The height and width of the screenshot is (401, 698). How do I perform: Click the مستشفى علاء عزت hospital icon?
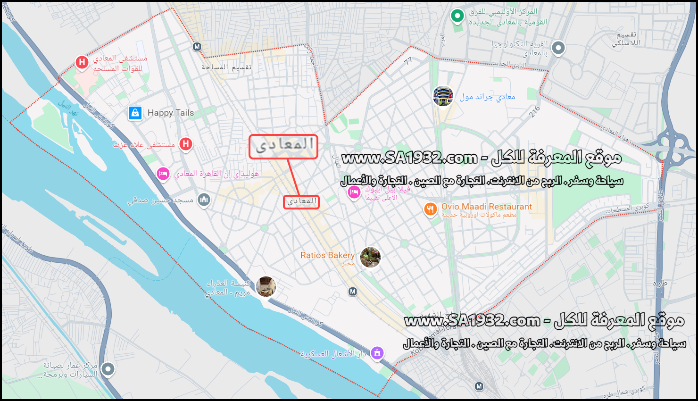pyautogui.click(x=186, y=144)
